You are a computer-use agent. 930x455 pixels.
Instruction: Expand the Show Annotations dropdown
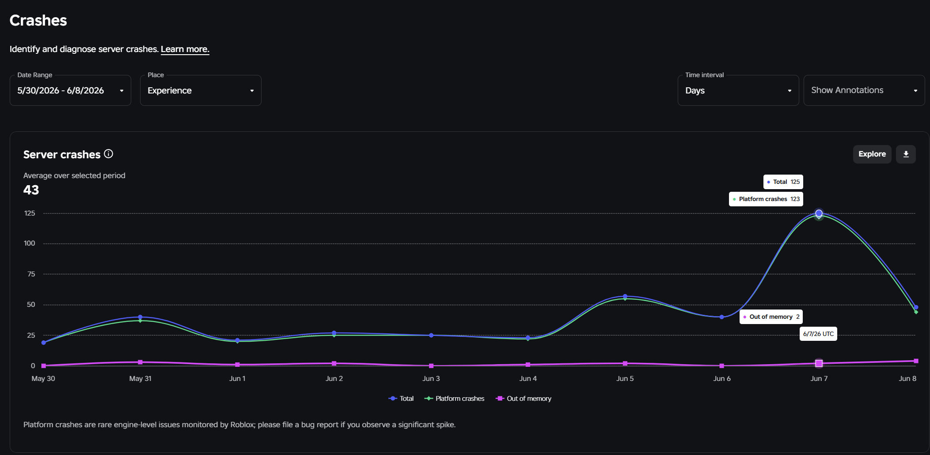coord(864,90)
